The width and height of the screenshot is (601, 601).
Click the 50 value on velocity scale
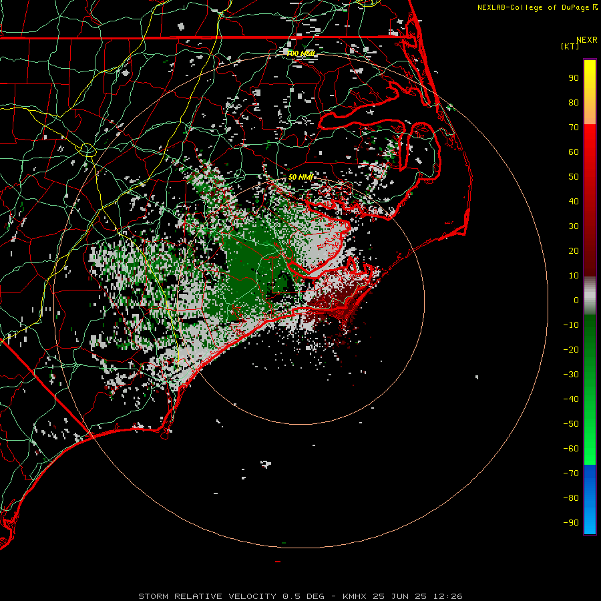point(574,177)
